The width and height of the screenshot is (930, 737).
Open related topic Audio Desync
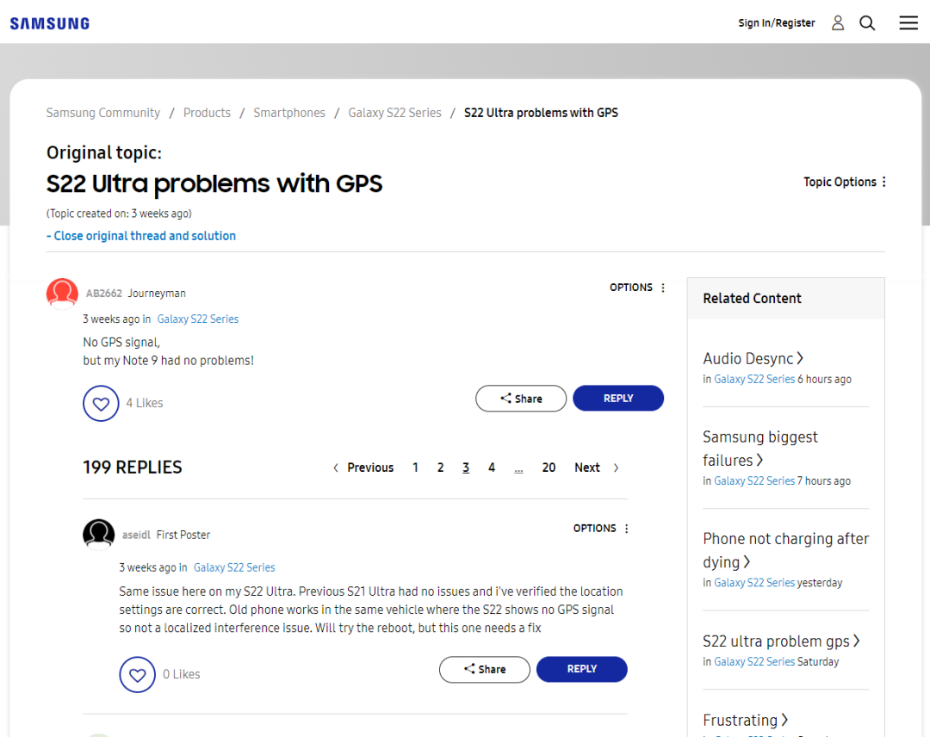753,359
